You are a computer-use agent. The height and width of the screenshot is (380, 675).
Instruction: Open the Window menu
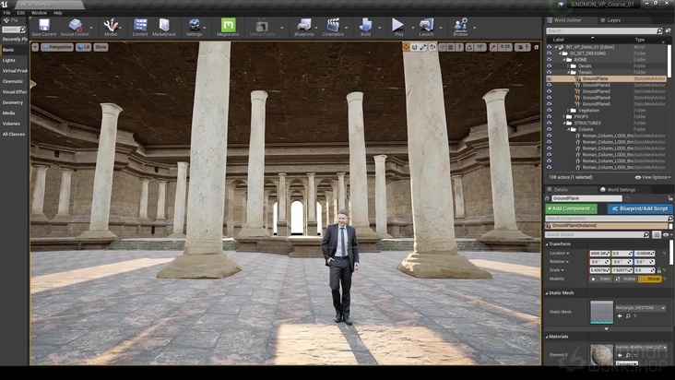39,13
